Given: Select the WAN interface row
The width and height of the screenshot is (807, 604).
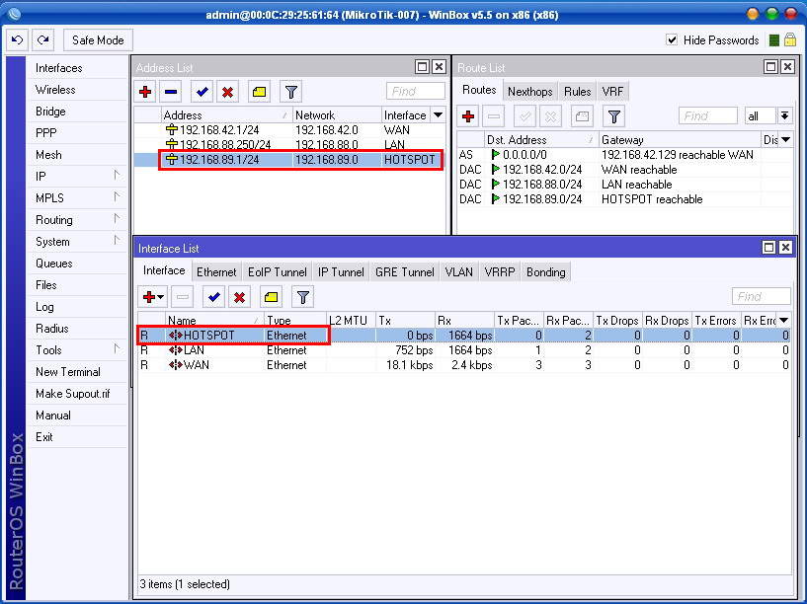Looking at the screenshot, I should coord(463,365).
